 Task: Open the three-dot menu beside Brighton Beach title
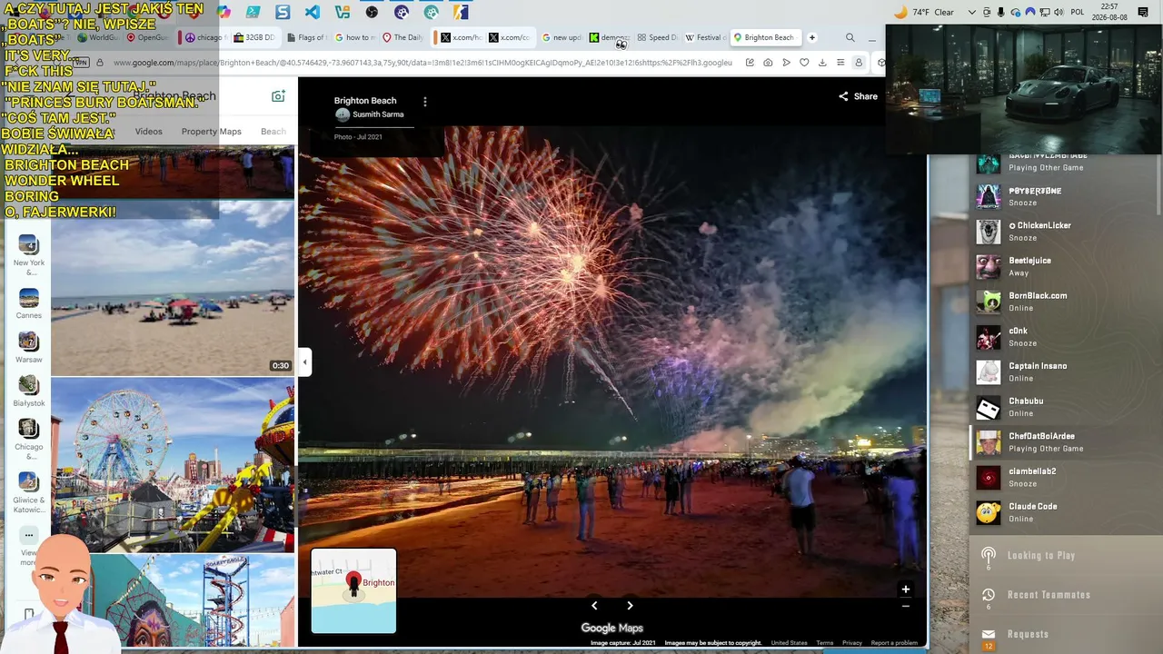click(x=424, y=102)
